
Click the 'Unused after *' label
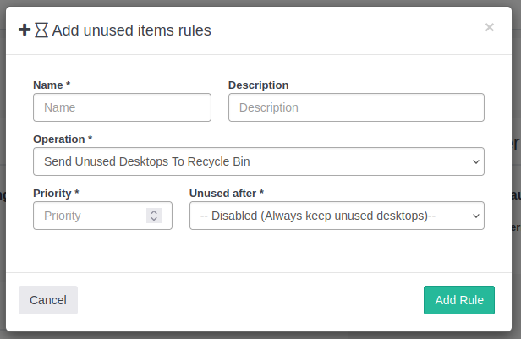tap(227, 193)
